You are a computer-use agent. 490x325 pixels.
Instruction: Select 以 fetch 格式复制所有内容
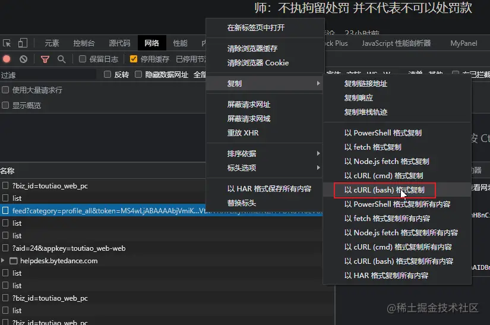point(397,219)
